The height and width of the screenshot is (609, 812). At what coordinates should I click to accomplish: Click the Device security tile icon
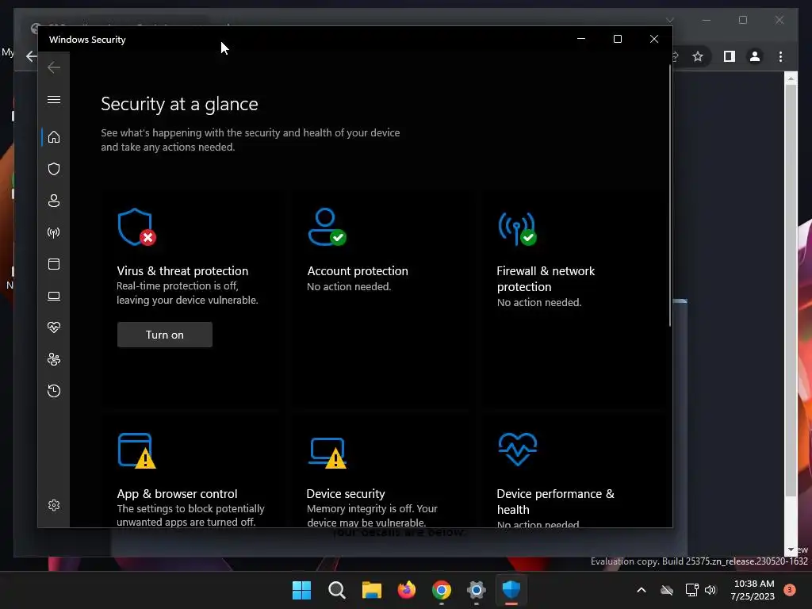coord(327,453)
